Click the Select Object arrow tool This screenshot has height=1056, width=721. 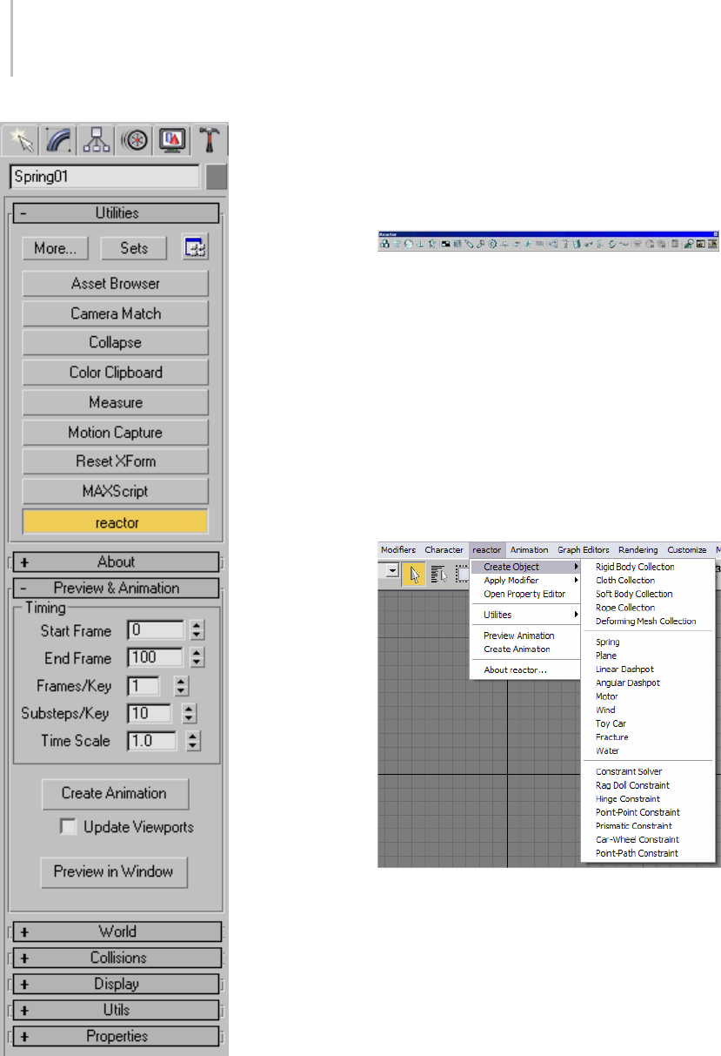click(x=414, y=573)
